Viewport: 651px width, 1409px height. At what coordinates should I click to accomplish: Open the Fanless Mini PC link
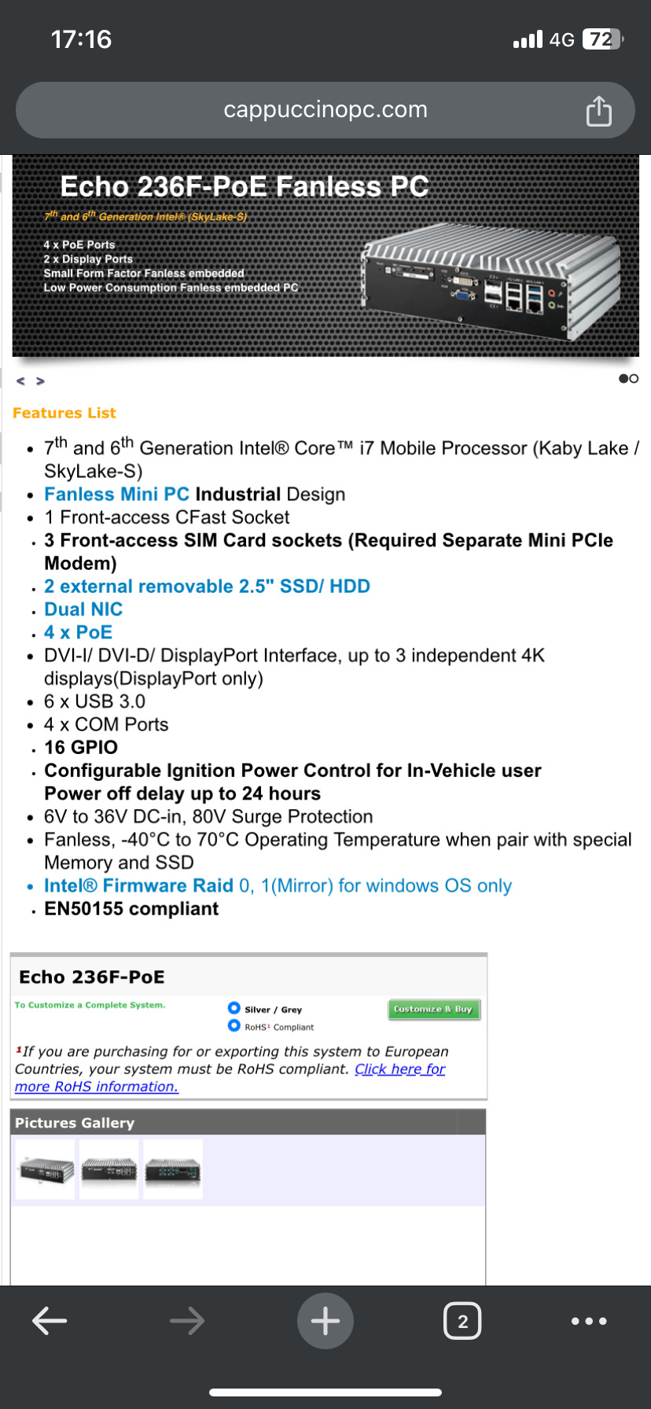[116, 495]
